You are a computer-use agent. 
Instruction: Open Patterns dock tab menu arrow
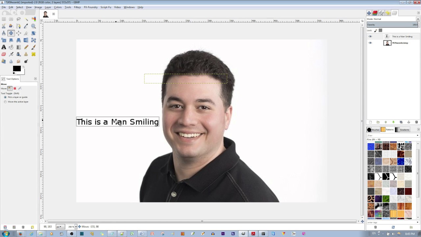click(x=418, y=129)
